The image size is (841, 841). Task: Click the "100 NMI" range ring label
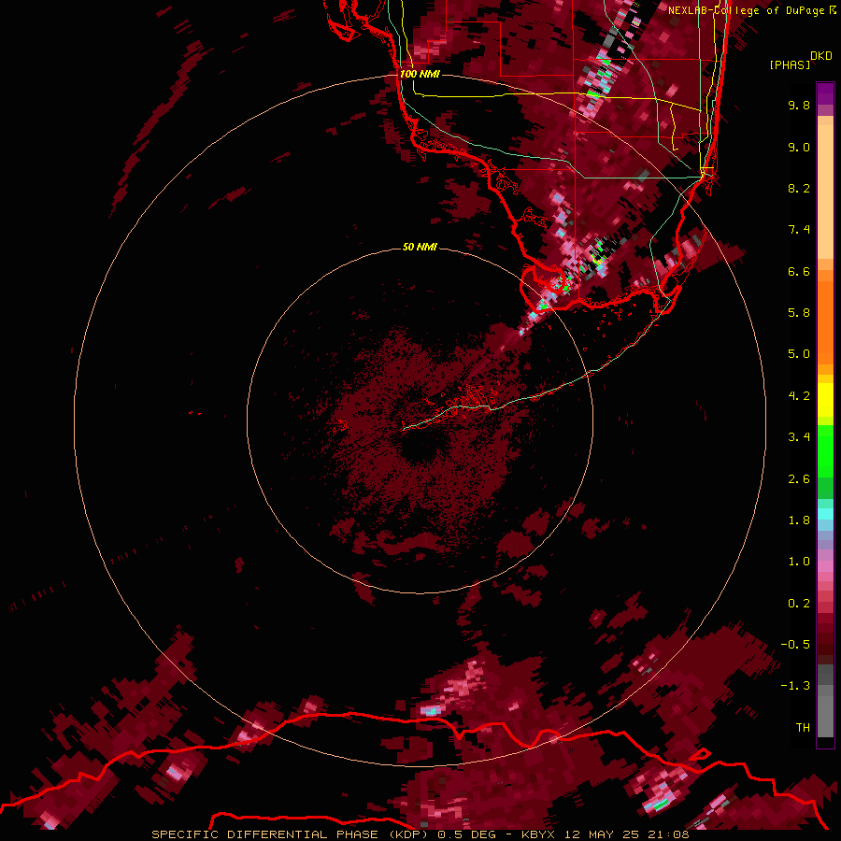pyautogui.click(x=420, y=74)
